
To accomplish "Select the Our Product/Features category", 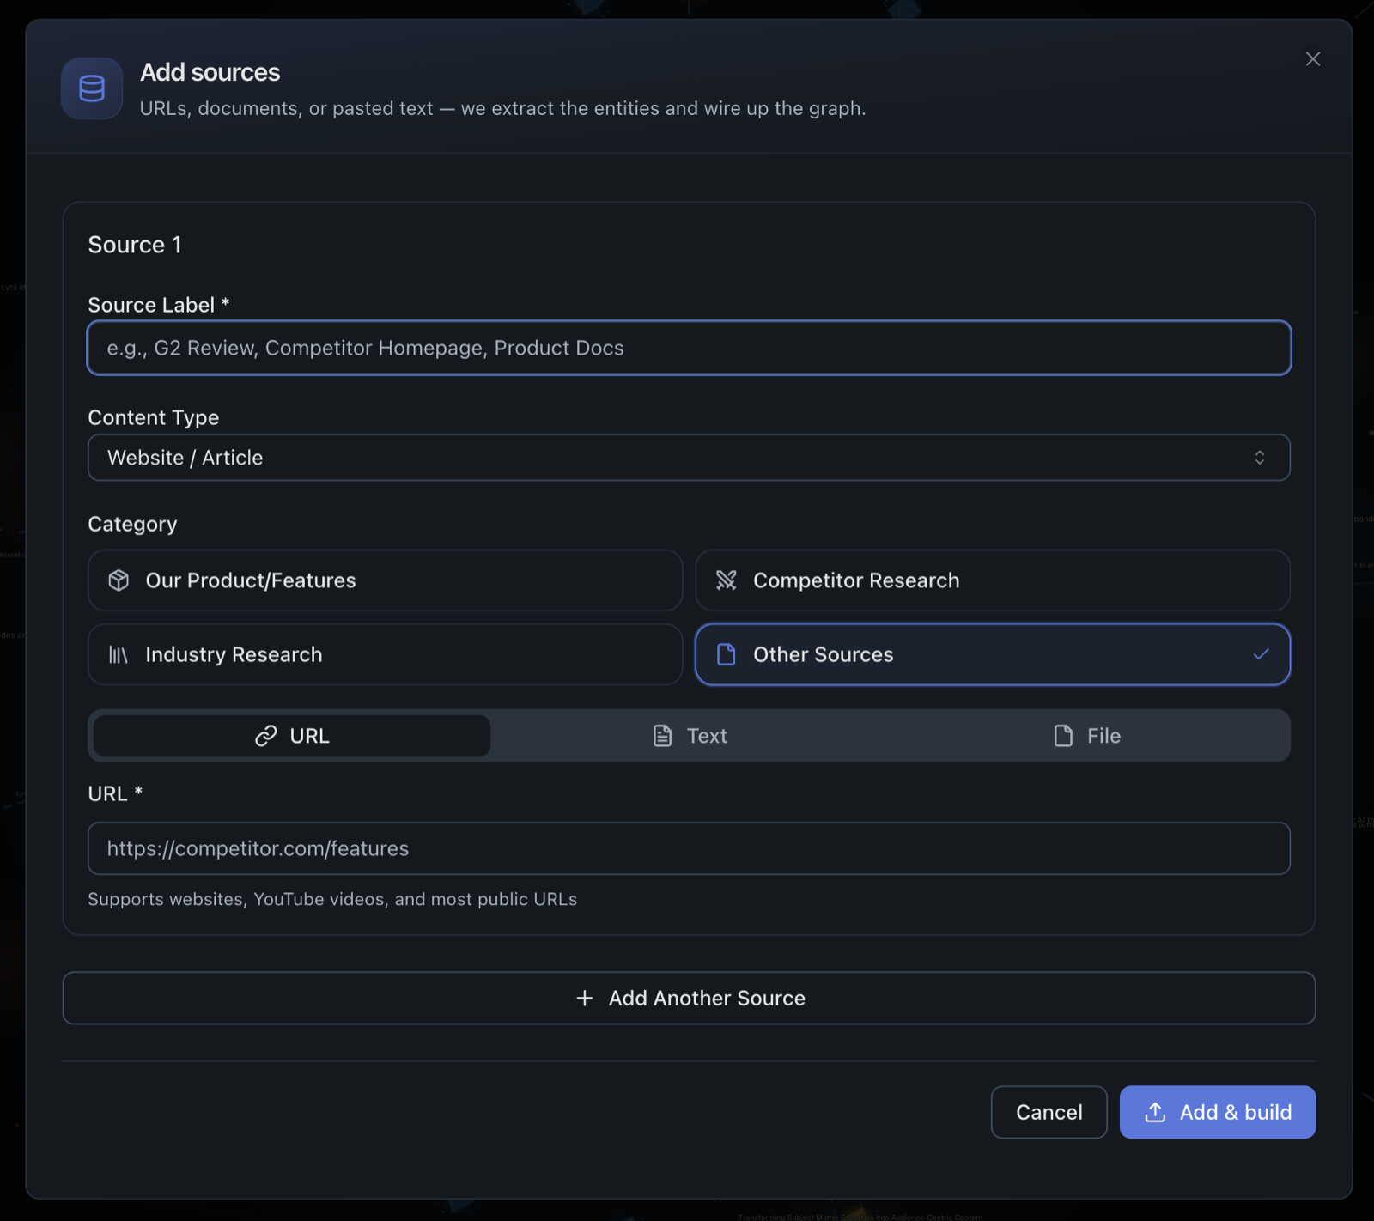I will pos(385,580).
